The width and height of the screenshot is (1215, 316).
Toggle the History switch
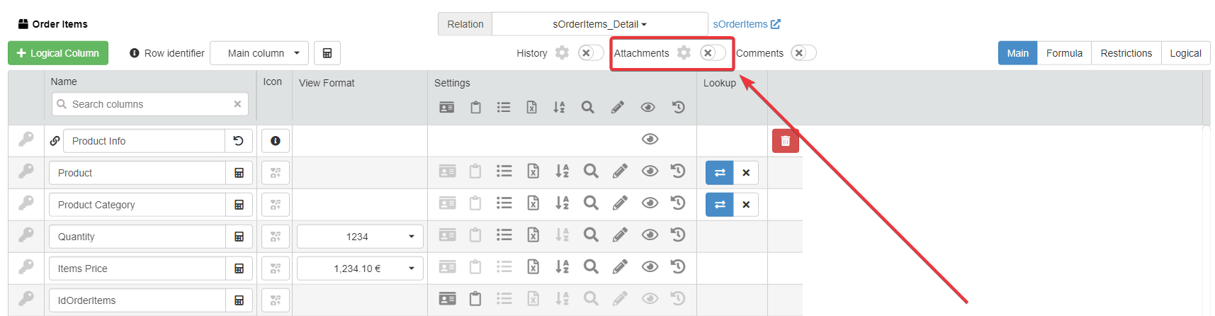coord(590,53)
